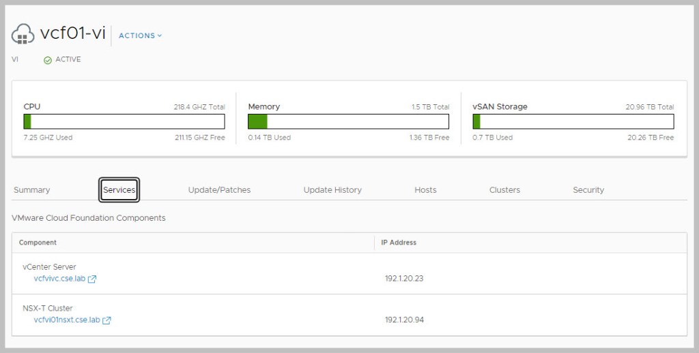Click external link icon beside vcfvi01nsxt.cse.lab
Image resolution: width=699 pixels, height=353 pixels.
coord(106,320)
